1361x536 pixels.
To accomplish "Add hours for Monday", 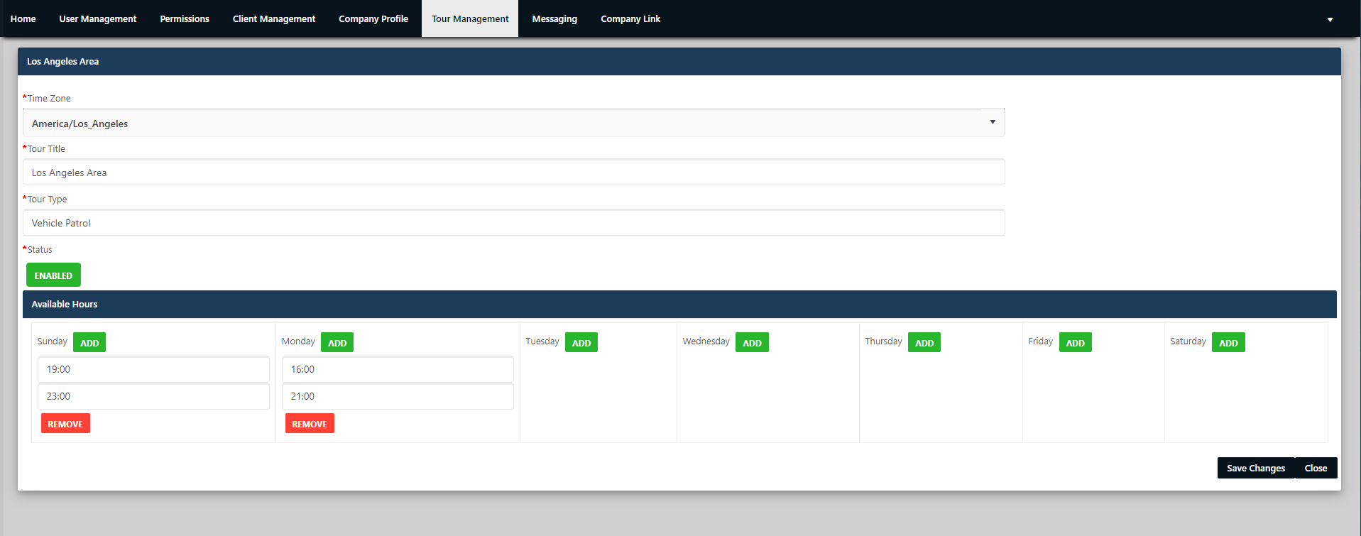I will [x=337, y=343].
